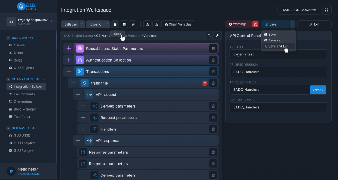Click the branch icon of Transactions
Viewport: 338px width, 180px height.
(x=80, y=72)
